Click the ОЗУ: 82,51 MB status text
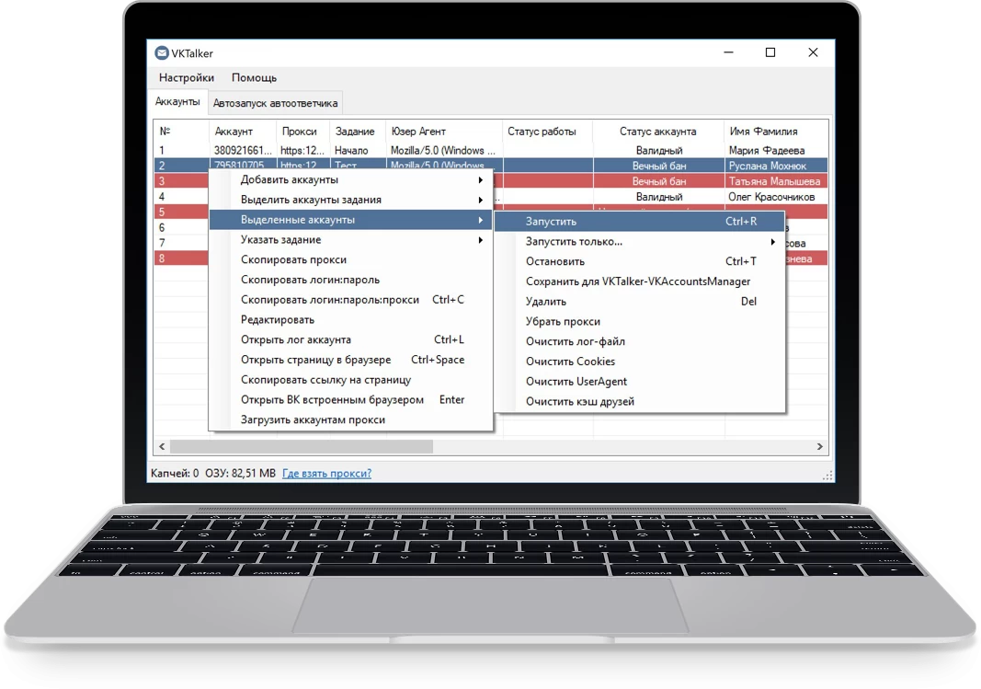The image size is (981, 689). [240, 474]
